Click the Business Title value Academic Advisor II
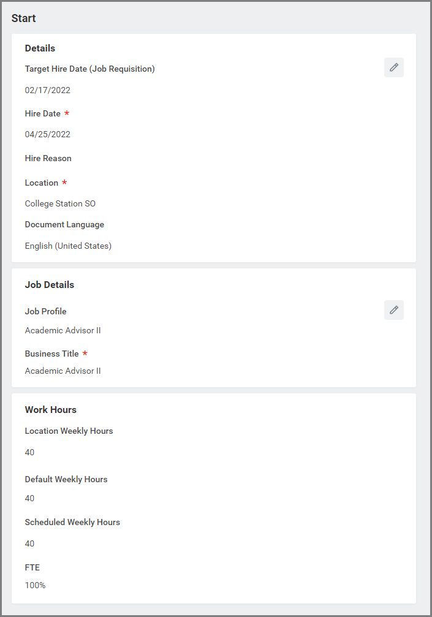Viewport: 432px width, 617px height. point(63,371)
